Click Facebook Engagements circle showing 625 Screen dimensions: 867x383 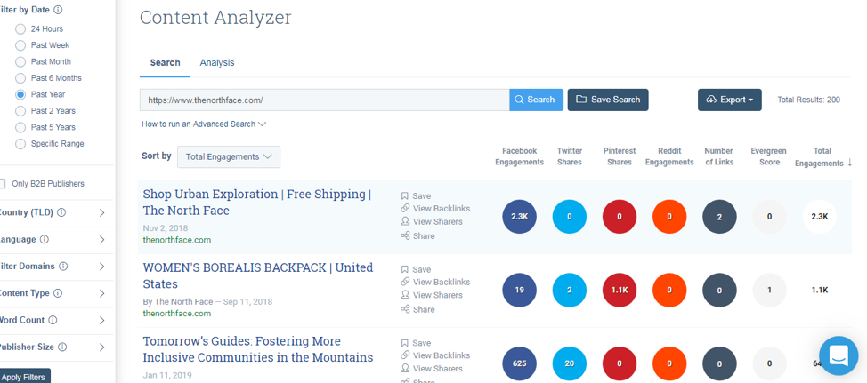point(519,363)
